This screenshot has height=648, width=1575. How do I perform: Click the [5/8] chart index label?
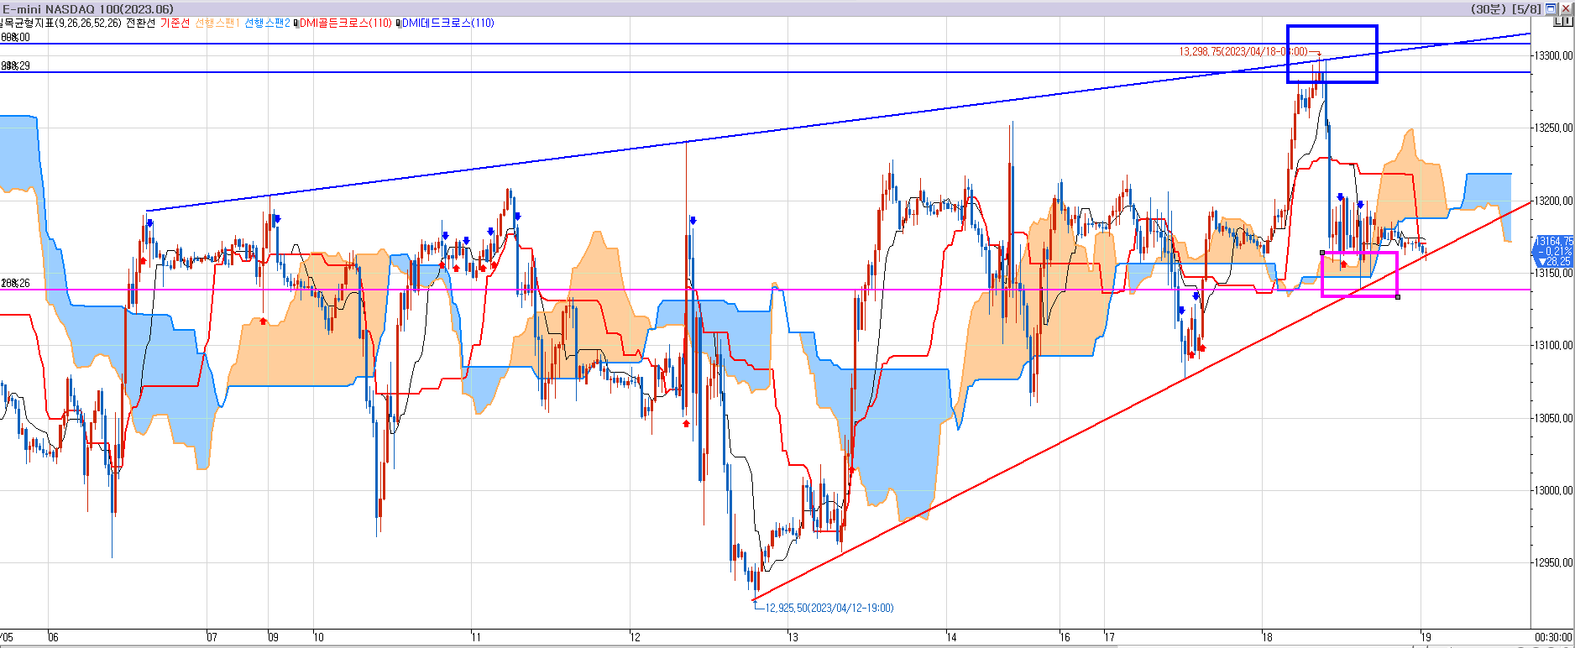click(x=1526, y=9)
